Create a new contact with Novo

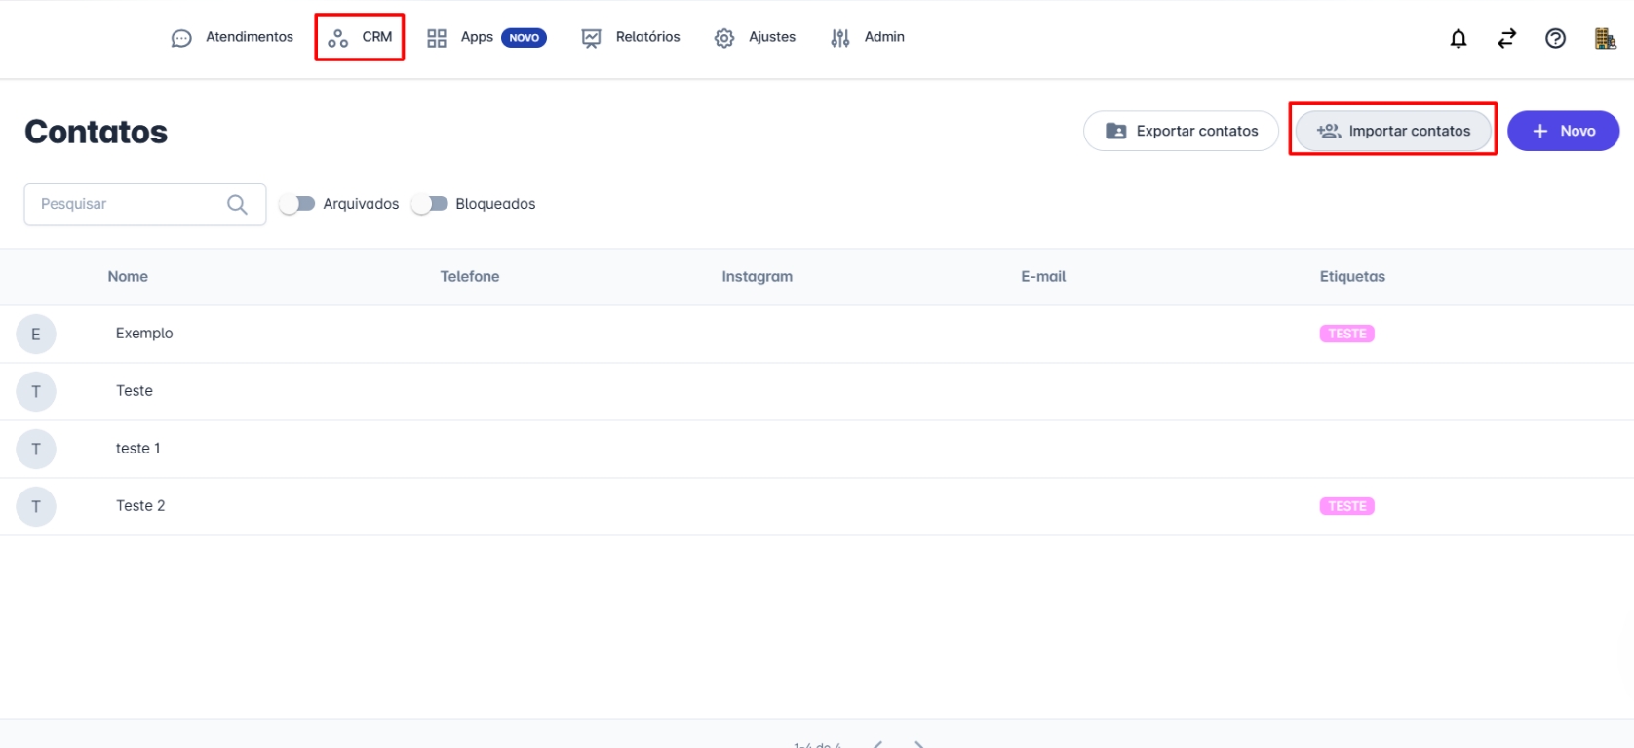click(1563, 131)
